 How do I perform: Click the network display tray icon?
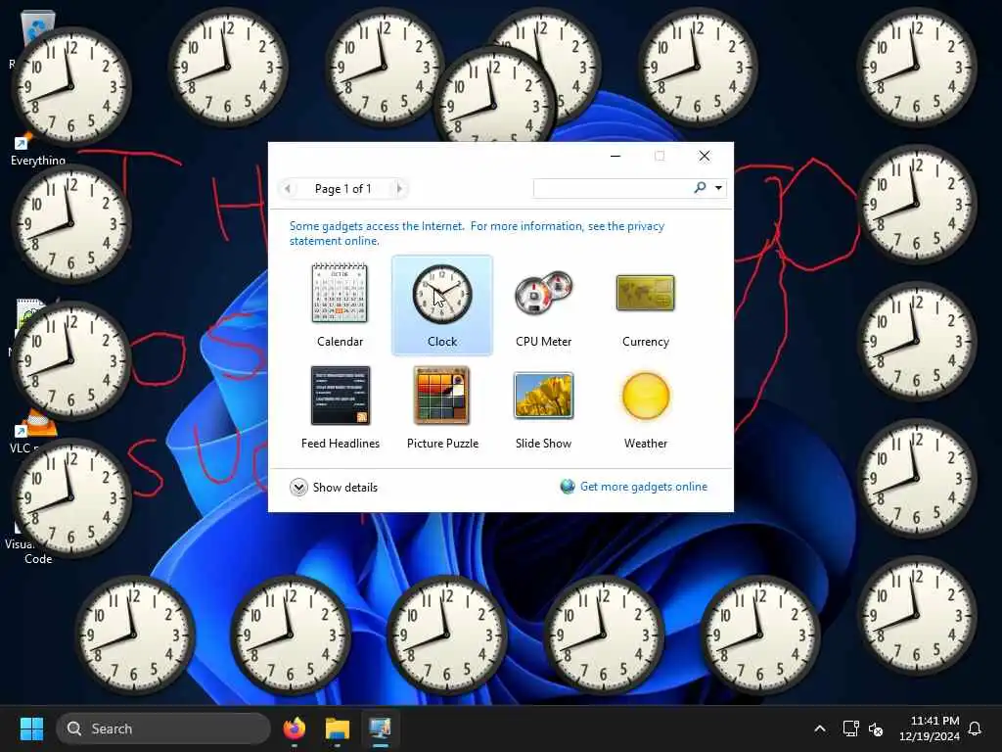tap(850, 728)
